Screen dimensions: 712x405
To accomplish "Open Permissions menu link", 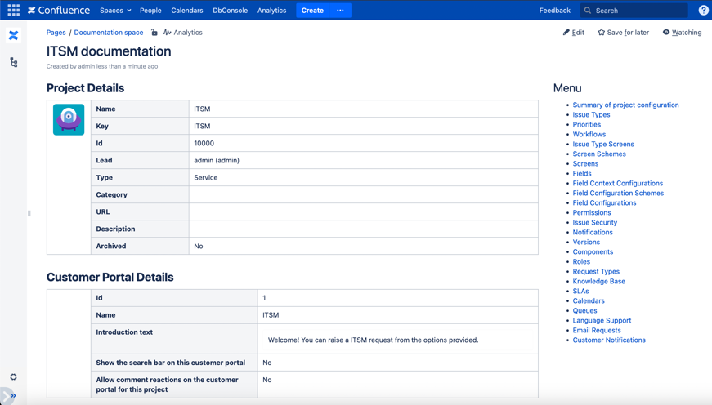I will 592,212.
